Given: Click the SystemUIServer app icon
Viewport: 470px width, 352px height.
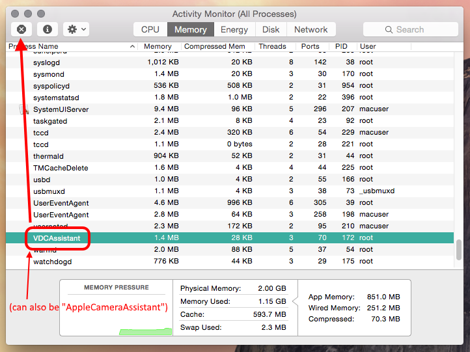Looking at the screenshot, I should point(25,109).
